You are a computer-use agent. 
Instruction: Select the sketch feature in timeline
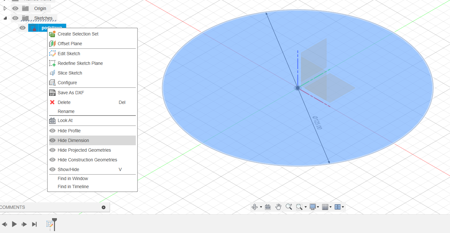49,224
